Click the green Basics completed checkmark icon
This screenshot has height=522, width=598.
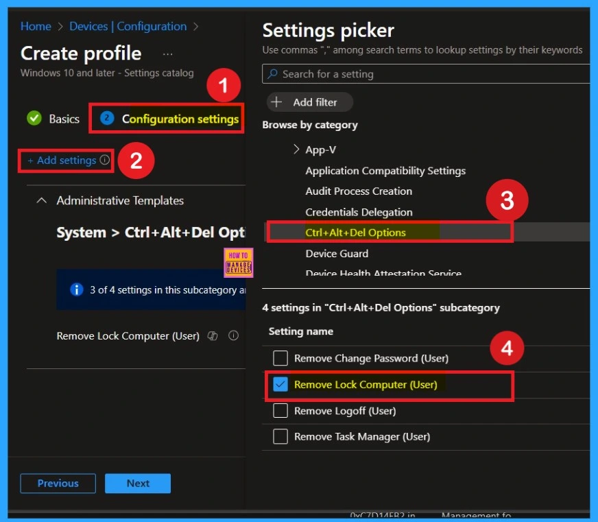[x=34, y=118]
